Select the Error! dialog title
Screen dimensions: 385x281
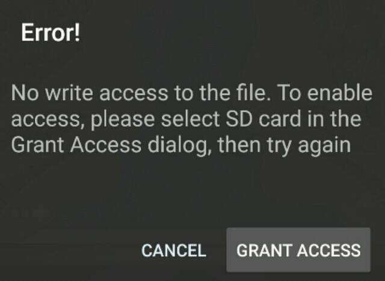pyautogui.click(x=51, y=33)
